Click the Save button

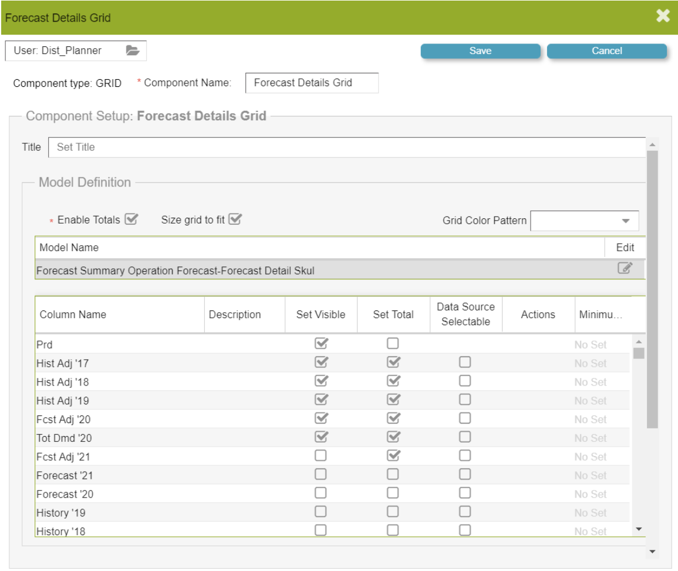480,51
